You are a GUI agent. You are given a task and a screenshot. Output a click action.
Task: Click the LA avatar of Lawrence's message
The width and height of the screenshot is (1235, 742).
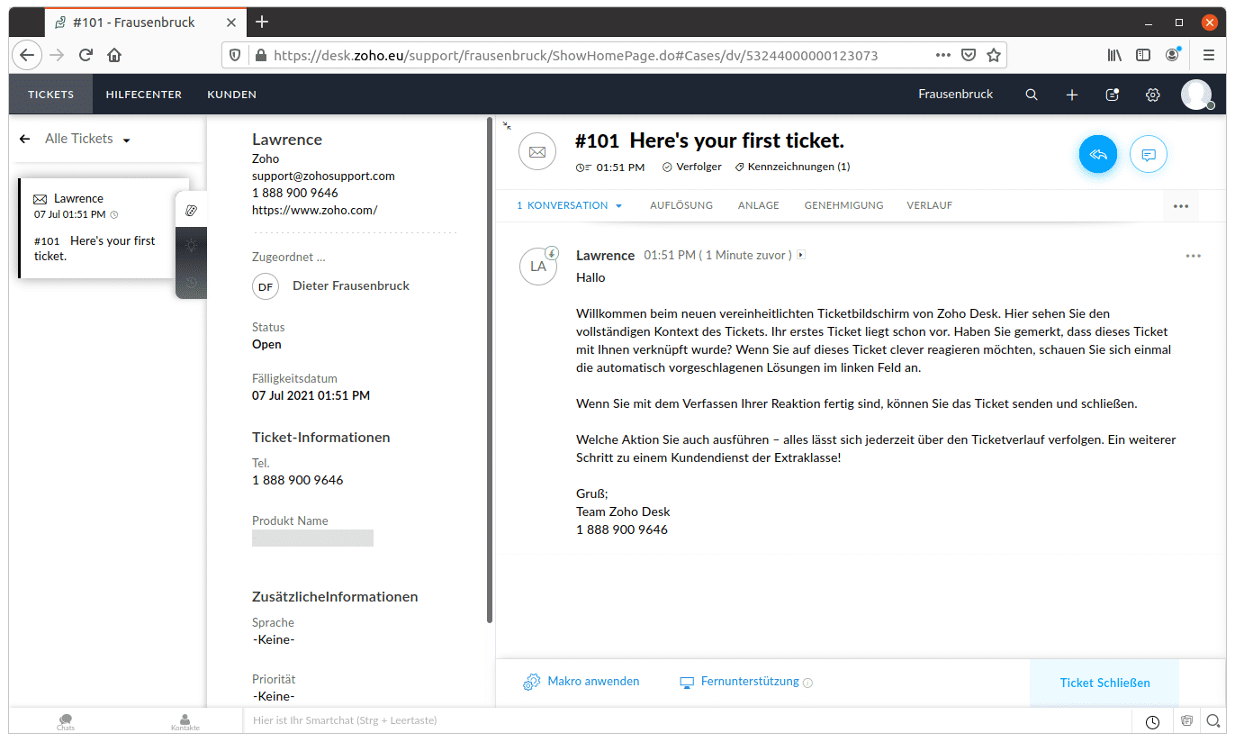(538, 267)
